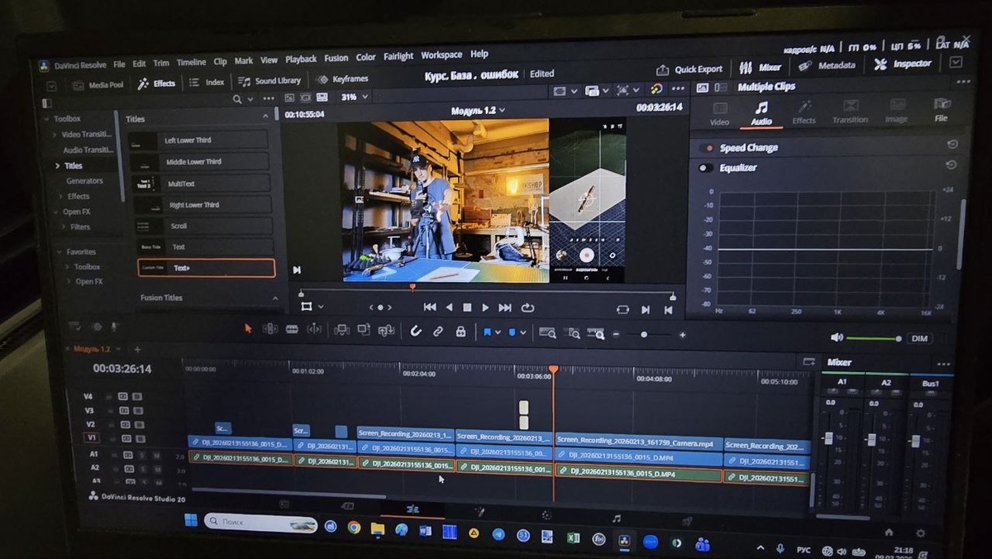Open the marker color dropdown arrow
Screen dimensions: 992x559
(x=522, y=332)
